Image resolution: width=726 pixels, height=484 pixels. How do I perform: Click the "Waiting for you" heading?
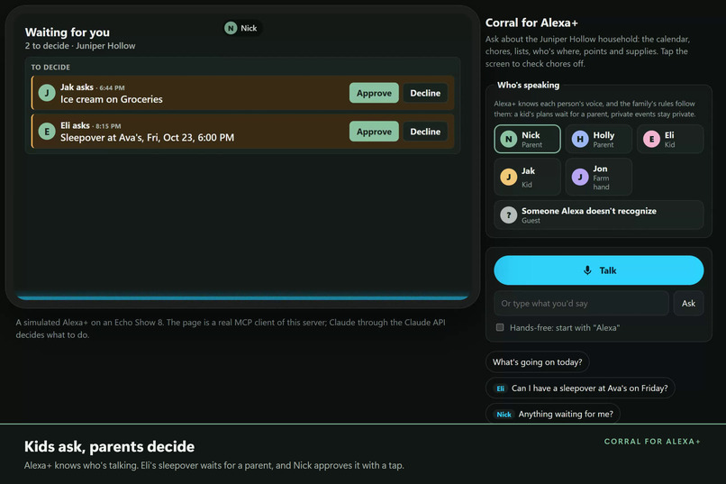tap(68, 32)
